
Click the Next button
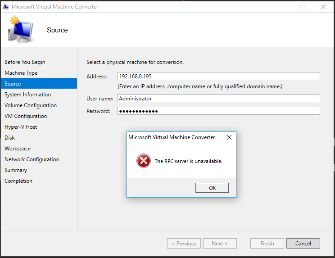(220, 244)
